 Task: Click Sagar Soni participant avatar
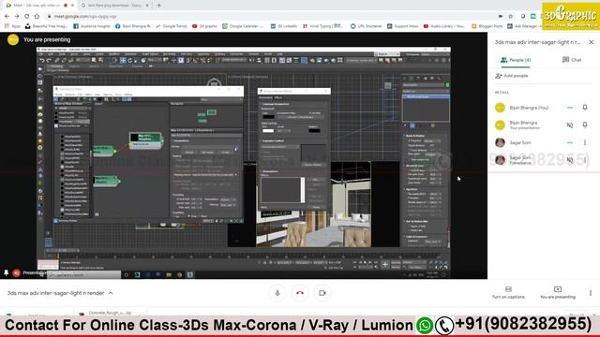coord(500,142)
